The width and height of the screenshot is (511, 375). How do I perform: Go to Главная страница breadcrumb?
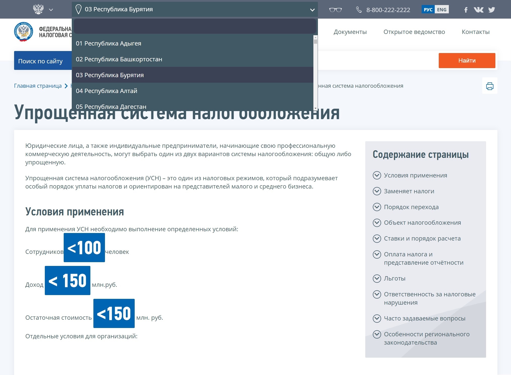(x=38, y=86)
